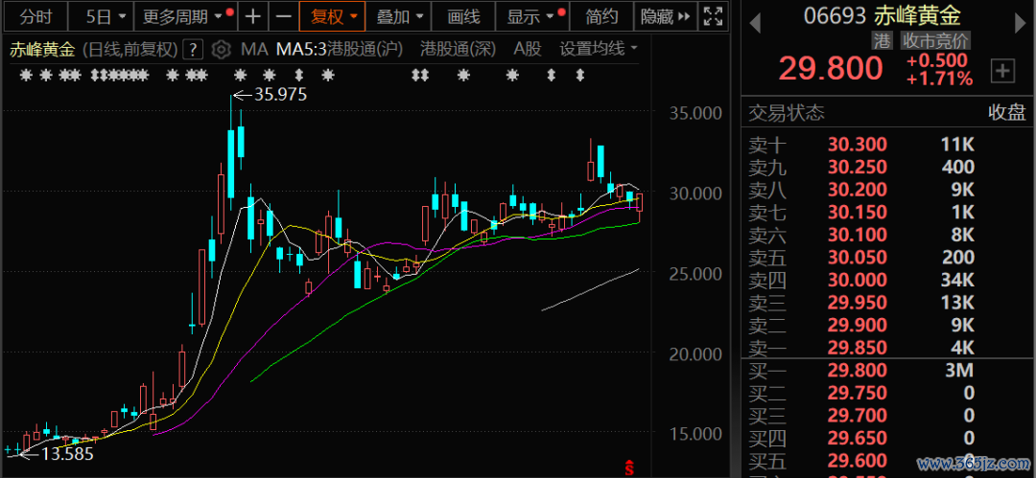Switch to 分时 intraday view
This screenshot has width=1036, height=478.
click(x=35, y=16)
